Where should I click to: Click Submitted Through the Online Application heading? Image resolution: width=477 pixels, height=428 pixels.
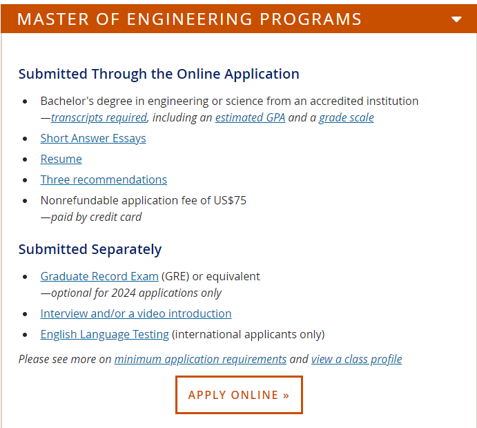[x=159, y=75]
